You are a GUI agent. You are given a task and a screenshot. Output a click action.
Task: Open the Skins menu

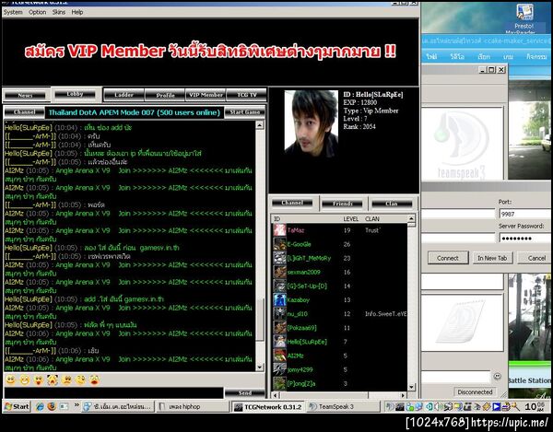point(59,12)
